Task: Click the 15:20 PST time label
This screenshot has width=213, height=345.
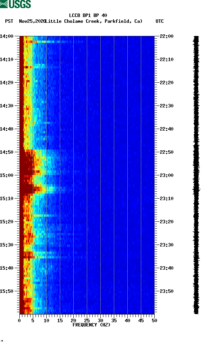Action: tap(7, 222)
